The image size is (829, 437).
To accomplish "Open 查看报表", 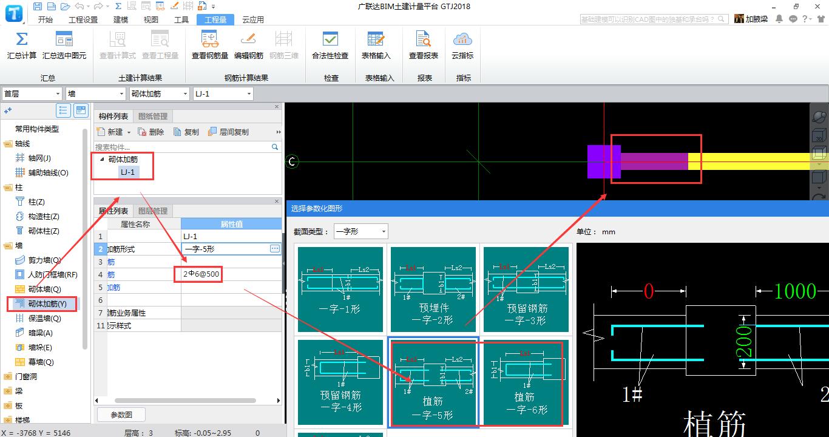I will (424, 46).
